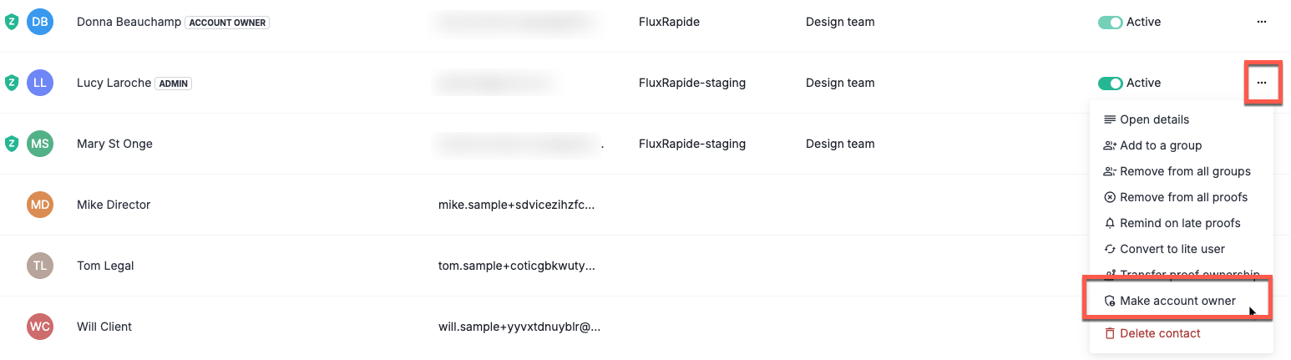The height and width of the screenshot is (360, 1291).
Task: Open the more options menu for Donna Beauchamp
Action: click(1262, 22)
